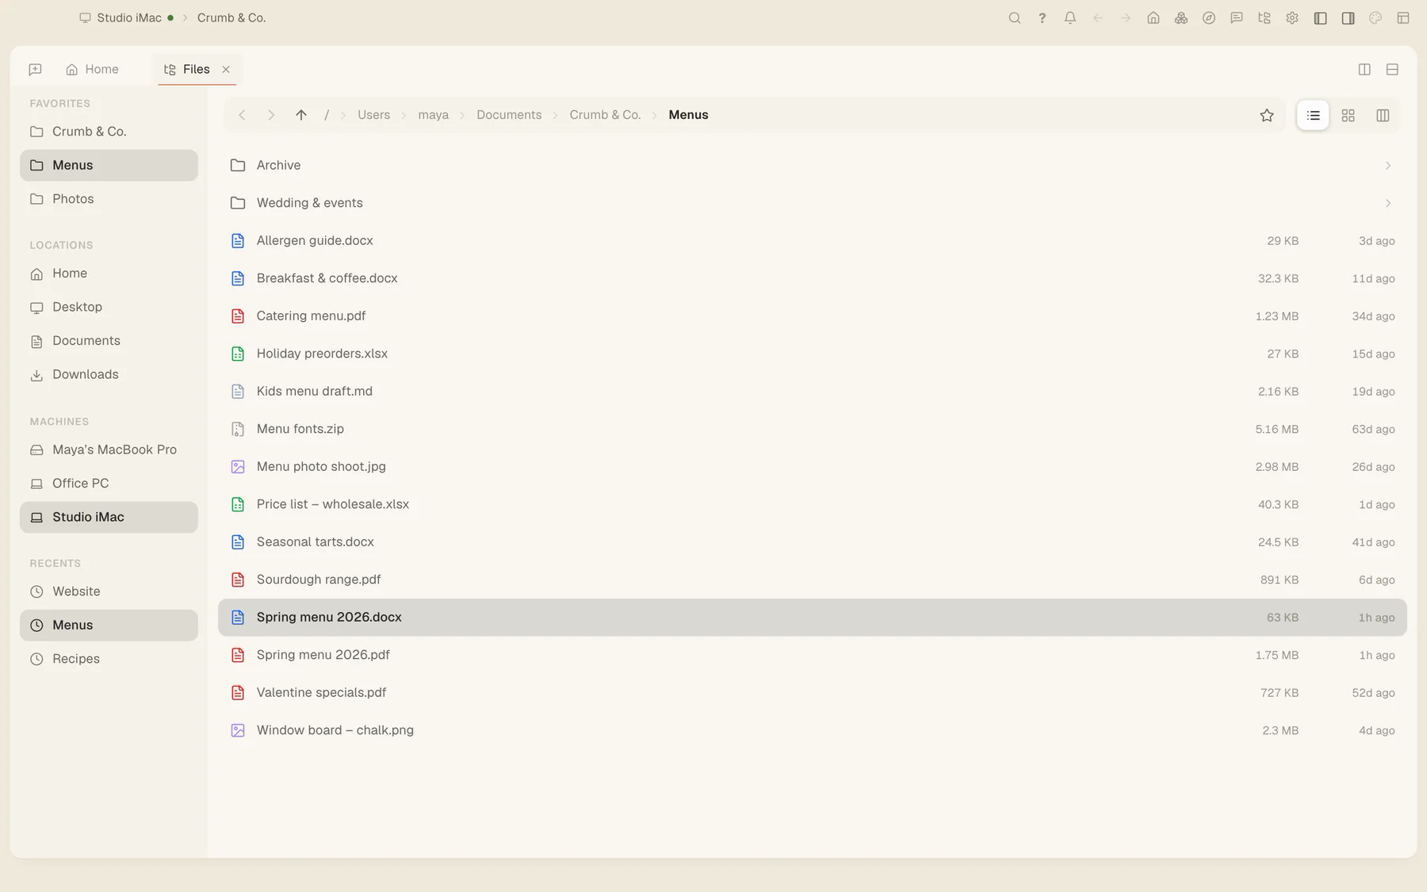The width and height of the screenshot is (1427, 892).
Task: Close the Files tab
Action: 226,69
